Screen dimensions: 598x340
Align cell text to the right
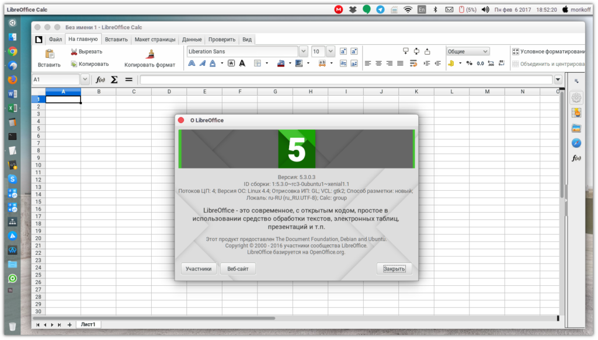coord(389,64)
